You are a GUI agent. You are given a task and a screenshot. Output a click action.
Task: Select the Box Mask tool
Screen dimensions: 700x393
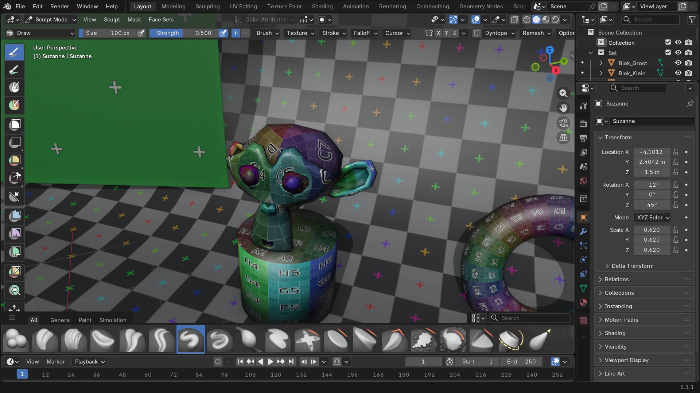pyautogui.click(x=15, y=125)
